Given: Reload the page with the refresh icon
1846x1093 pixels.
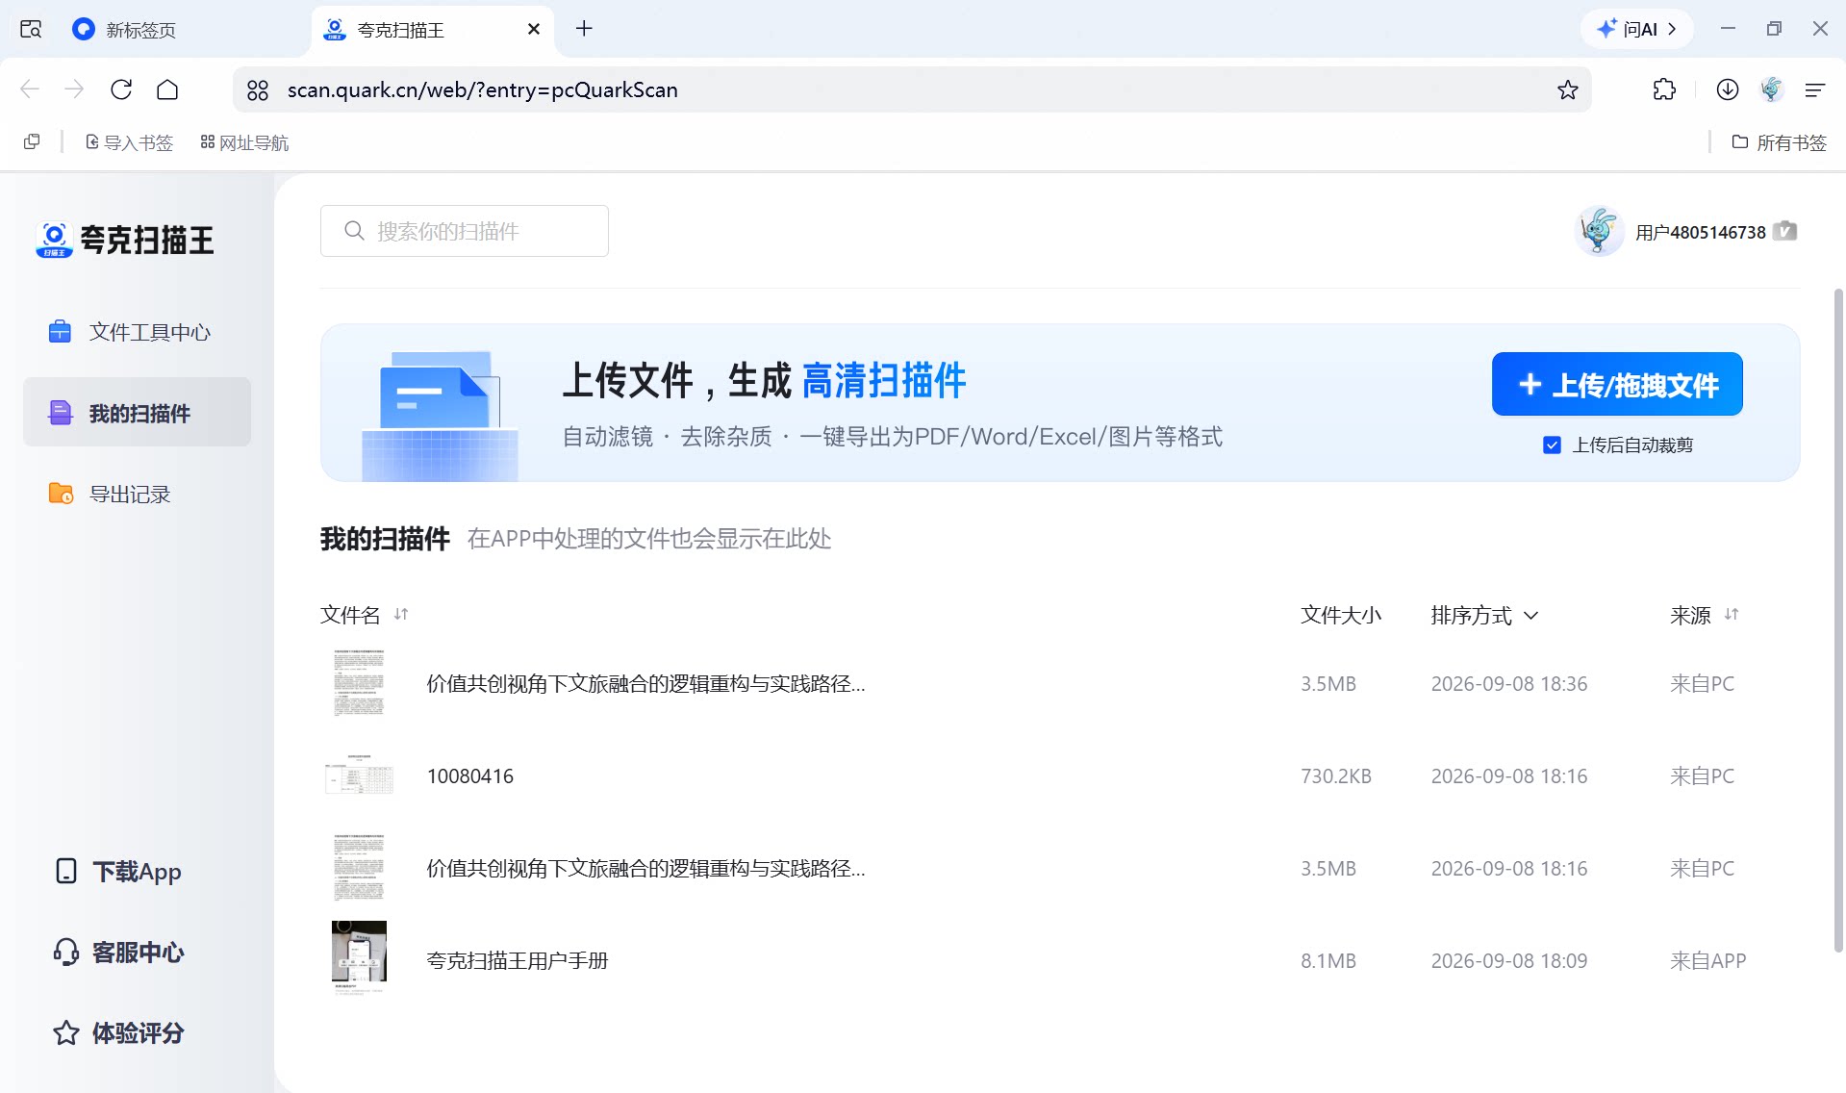Looking at the screenshot, I should [x=121, y=89].
